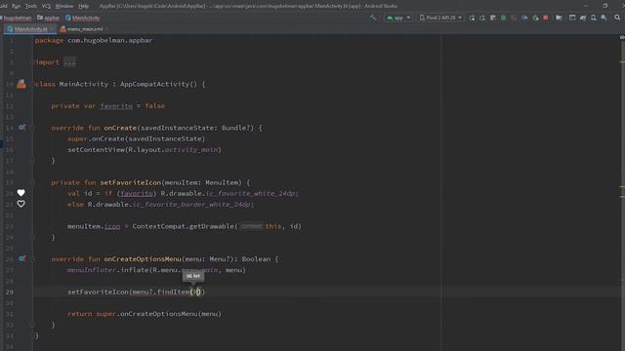This screenshot has width=625, height=351.
Task: Click the folded import ellipsis placeholder
Action: 69,62
